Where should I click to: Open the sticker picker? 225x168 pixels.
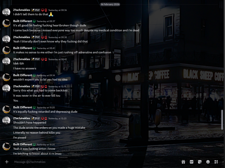click(x=200, y=162)
